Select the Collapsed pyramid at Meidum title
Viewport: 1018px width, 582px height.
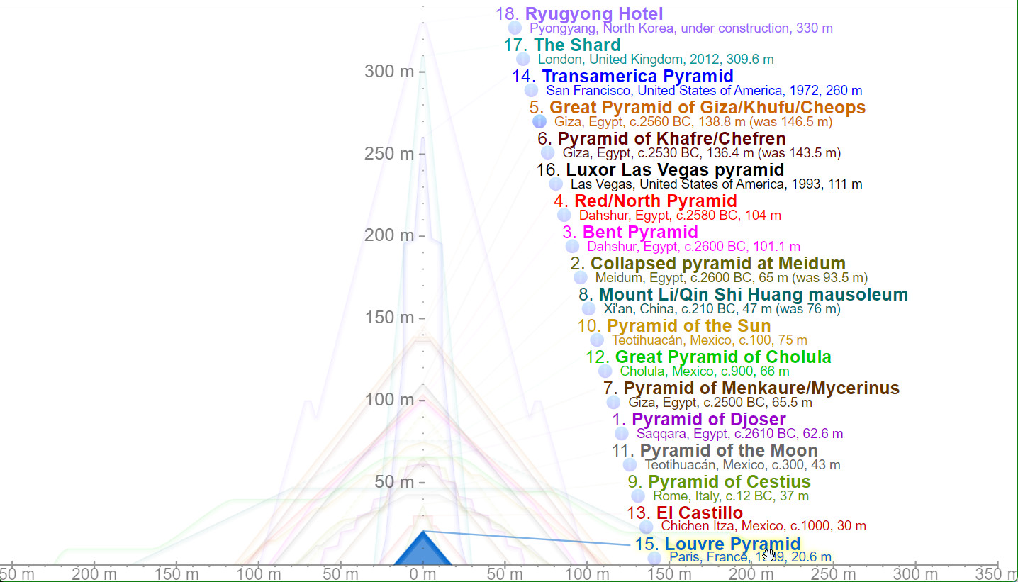717,264
